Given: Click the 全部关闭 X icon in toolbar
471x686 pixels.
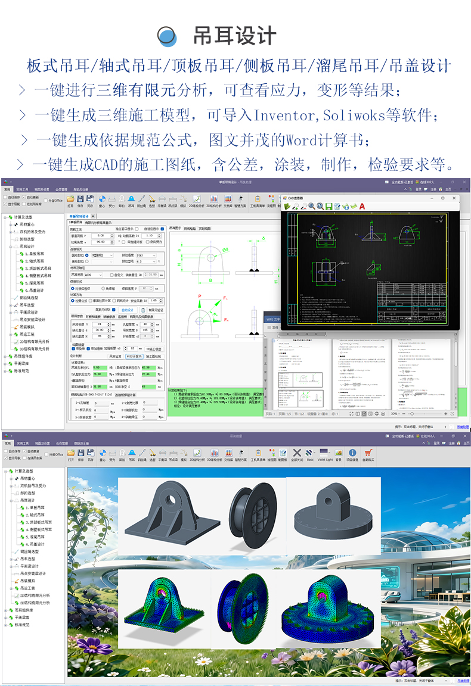Looking at the screenshot, I should tap(297, 453).
